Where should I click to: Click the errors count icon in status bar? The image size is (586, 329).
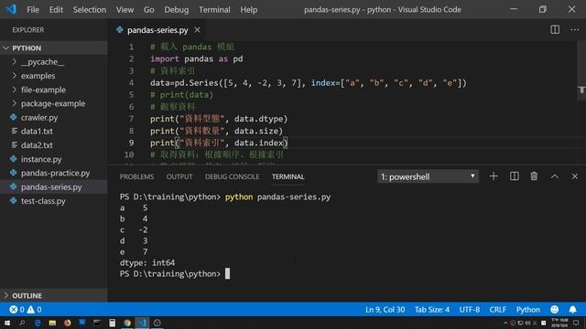14,309
